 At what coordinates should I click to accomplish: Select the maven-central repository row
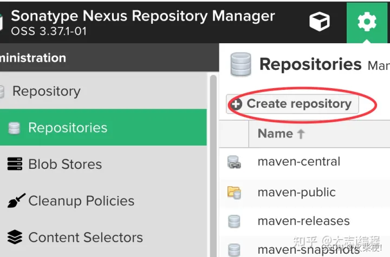(x=304, y=162)
